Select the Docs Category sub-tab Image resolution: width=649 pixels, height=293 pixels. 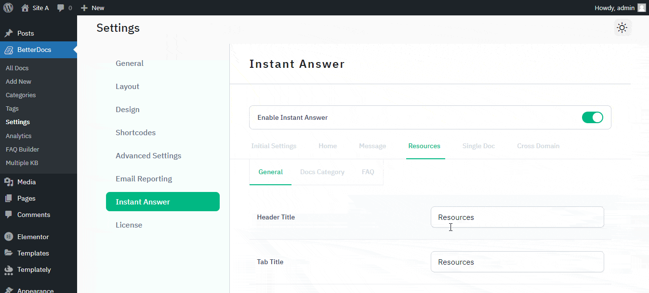322,172
